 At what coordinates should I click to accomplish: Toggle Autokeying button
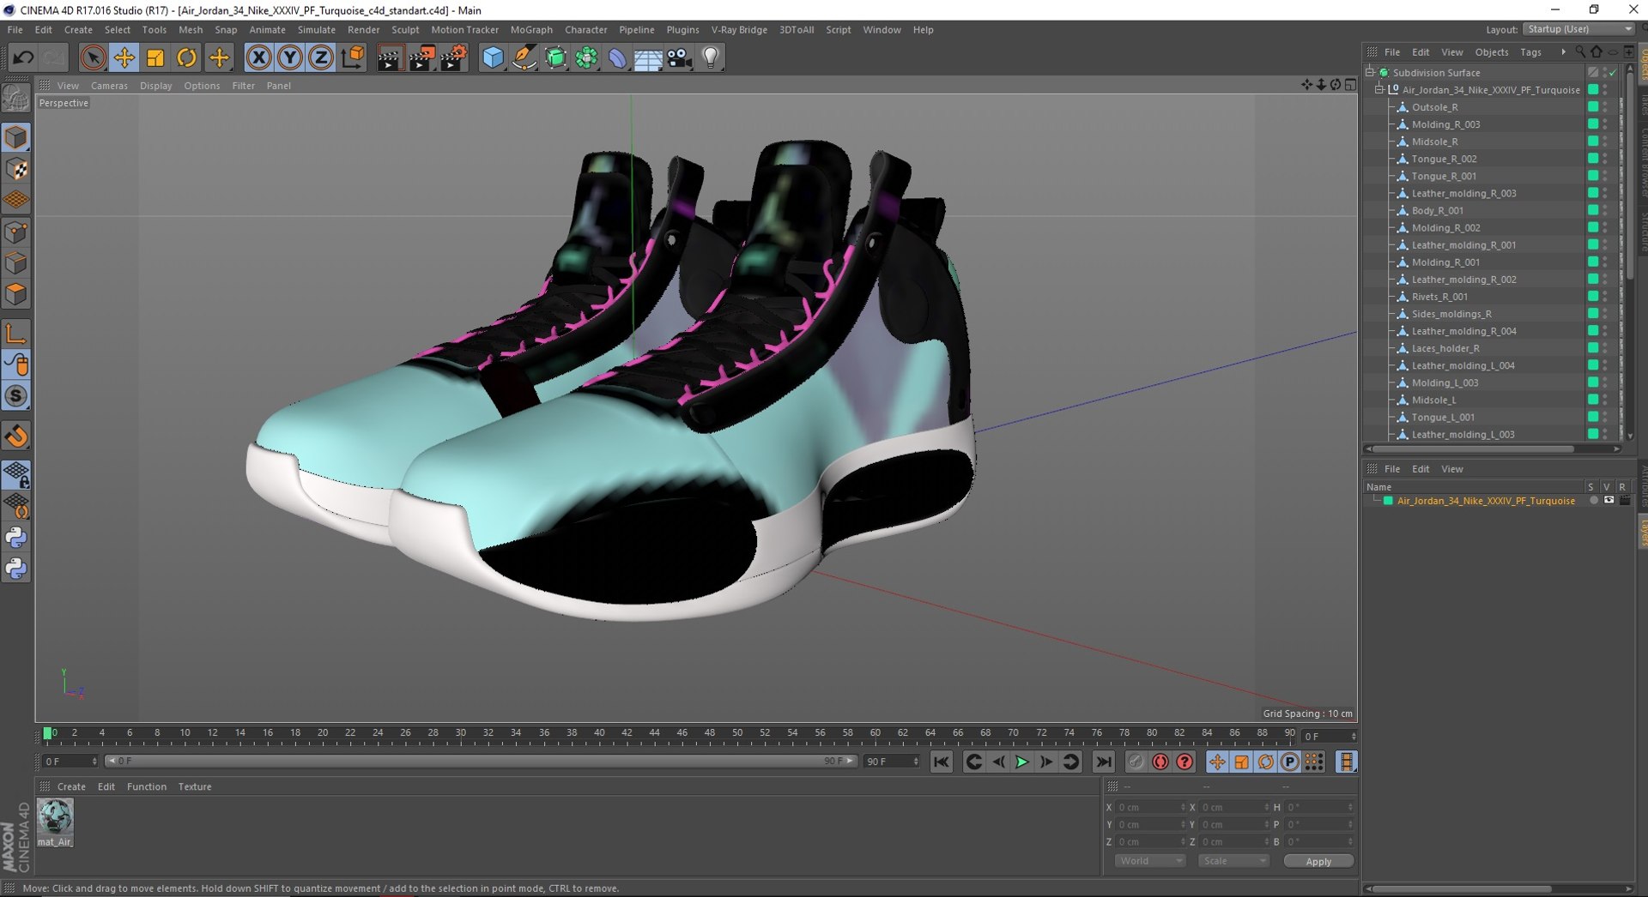1160,762
